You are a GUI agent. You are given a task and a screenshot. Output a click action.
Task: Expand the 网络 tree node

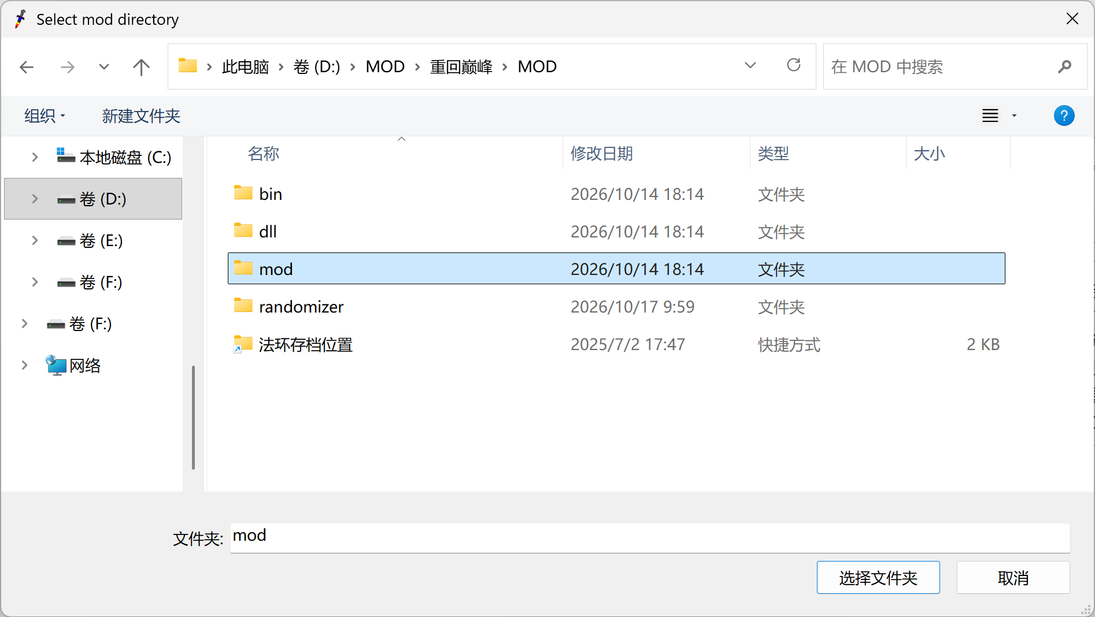24,365
